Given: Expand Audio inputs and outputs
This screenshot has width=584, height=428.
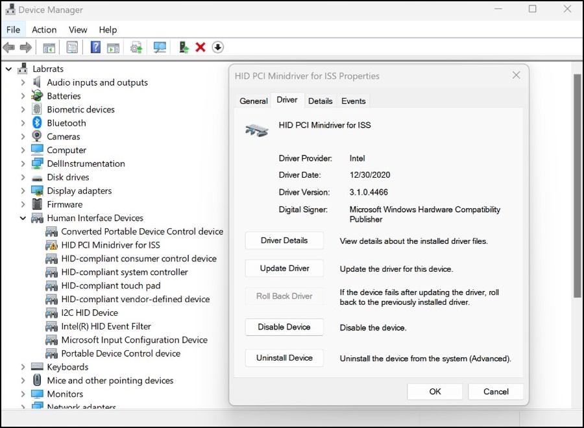Looking at the screenshot, I should 23,82.
